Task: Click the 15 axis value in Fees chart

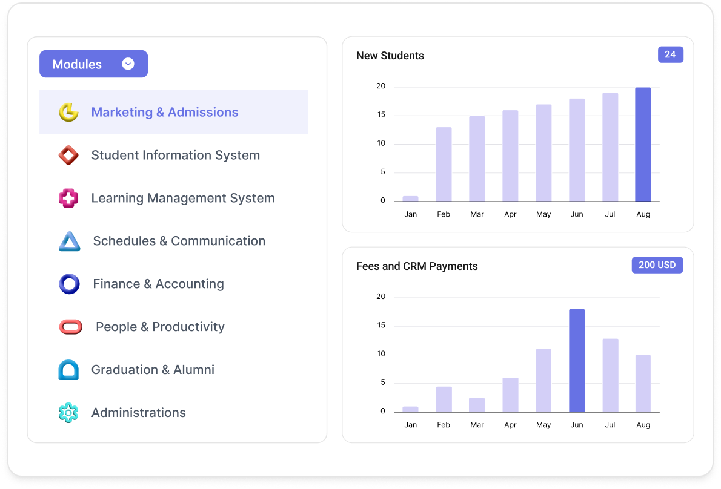Action: (x=381, y=325)
